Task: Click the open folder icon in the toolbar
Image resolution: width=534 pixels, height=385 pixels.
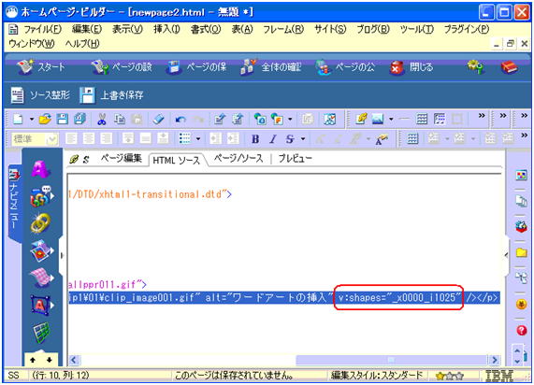Action: (45, 119)
